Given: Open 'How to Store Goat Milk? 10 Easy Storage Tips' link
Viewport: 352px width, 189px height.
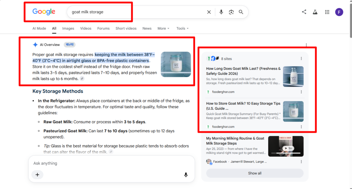Looking at the screenshot, I should click(243, 106).
